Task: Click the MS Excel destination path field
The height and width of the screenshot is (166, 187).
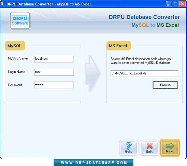Action: coord(144,74)
